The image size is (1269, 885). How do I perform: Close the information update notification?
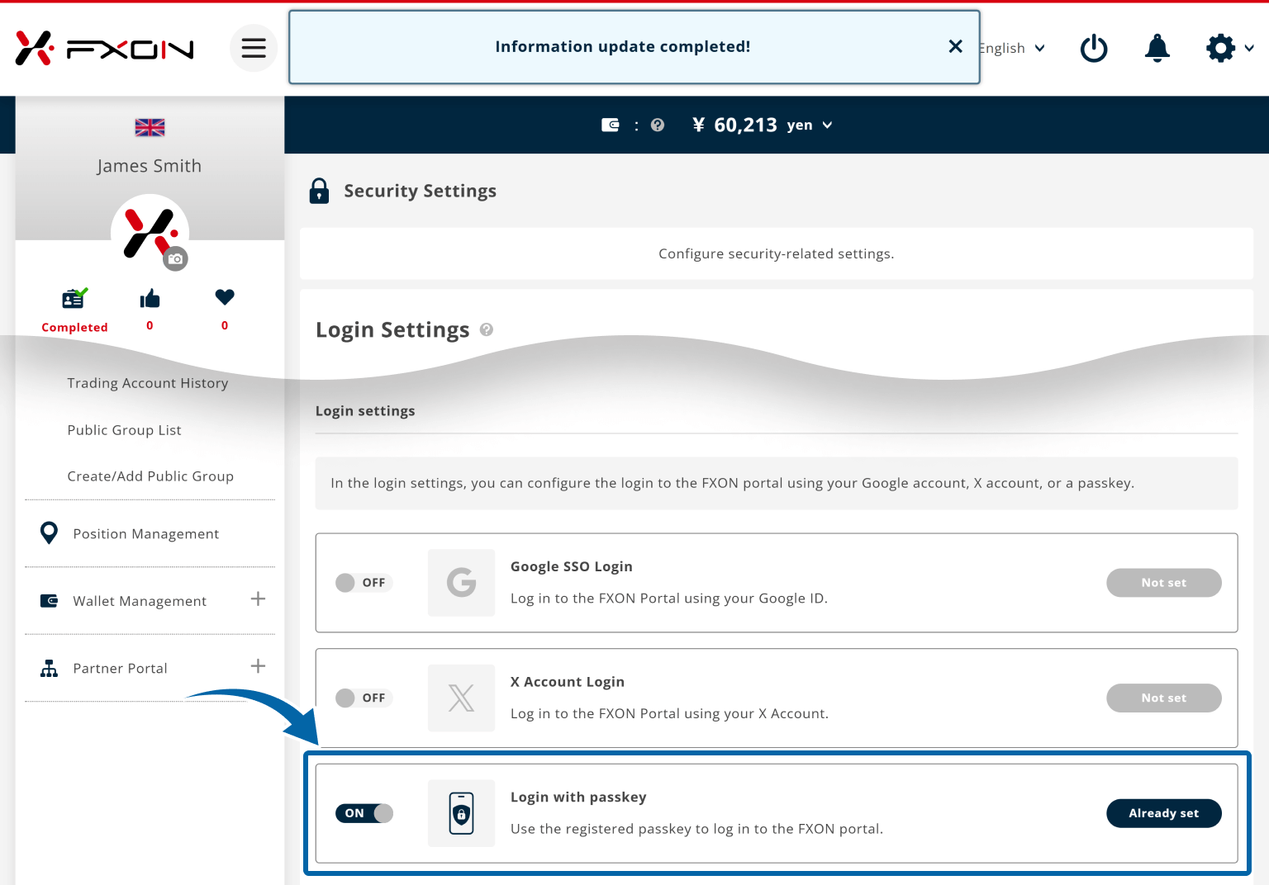tap(955, 46)
